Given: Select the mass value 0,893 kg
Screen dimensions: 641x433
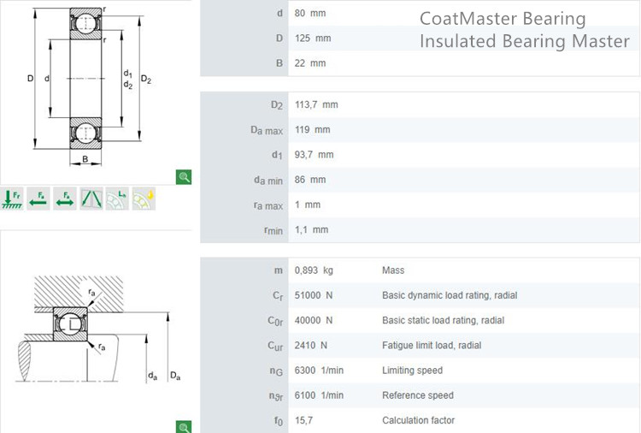Looking at the screenshot, I should tap(314, 270).
